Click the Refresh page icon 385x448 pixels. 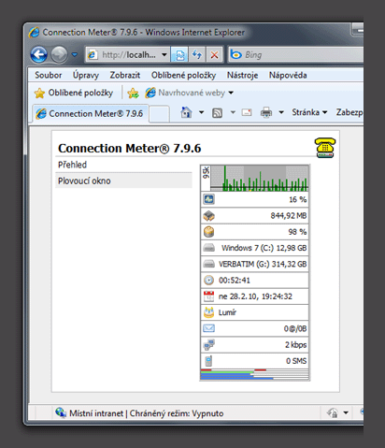coord(197,55)
